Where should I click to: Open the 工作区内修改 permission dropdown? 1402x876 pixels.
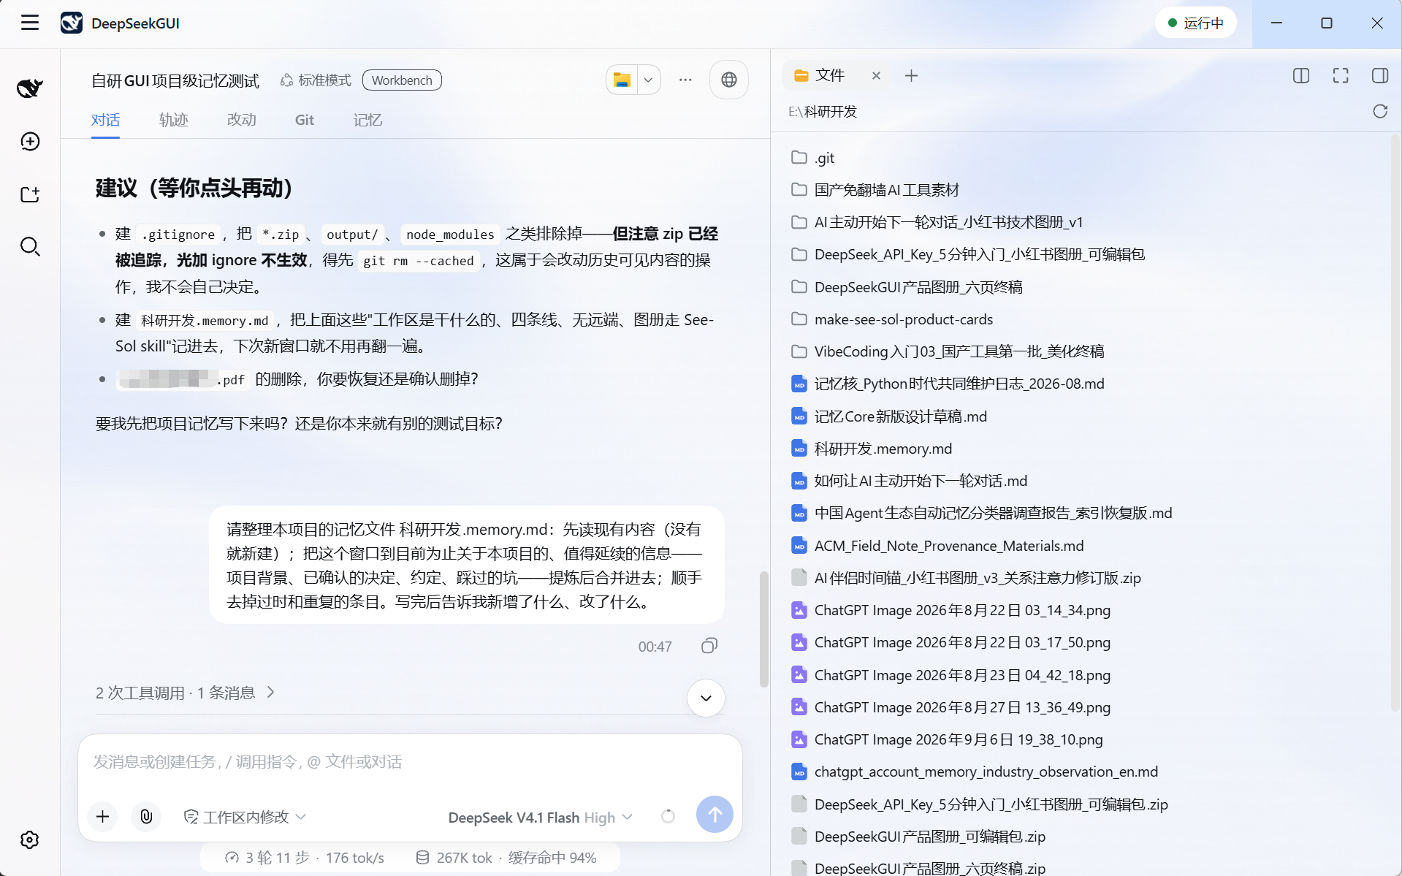245,817
